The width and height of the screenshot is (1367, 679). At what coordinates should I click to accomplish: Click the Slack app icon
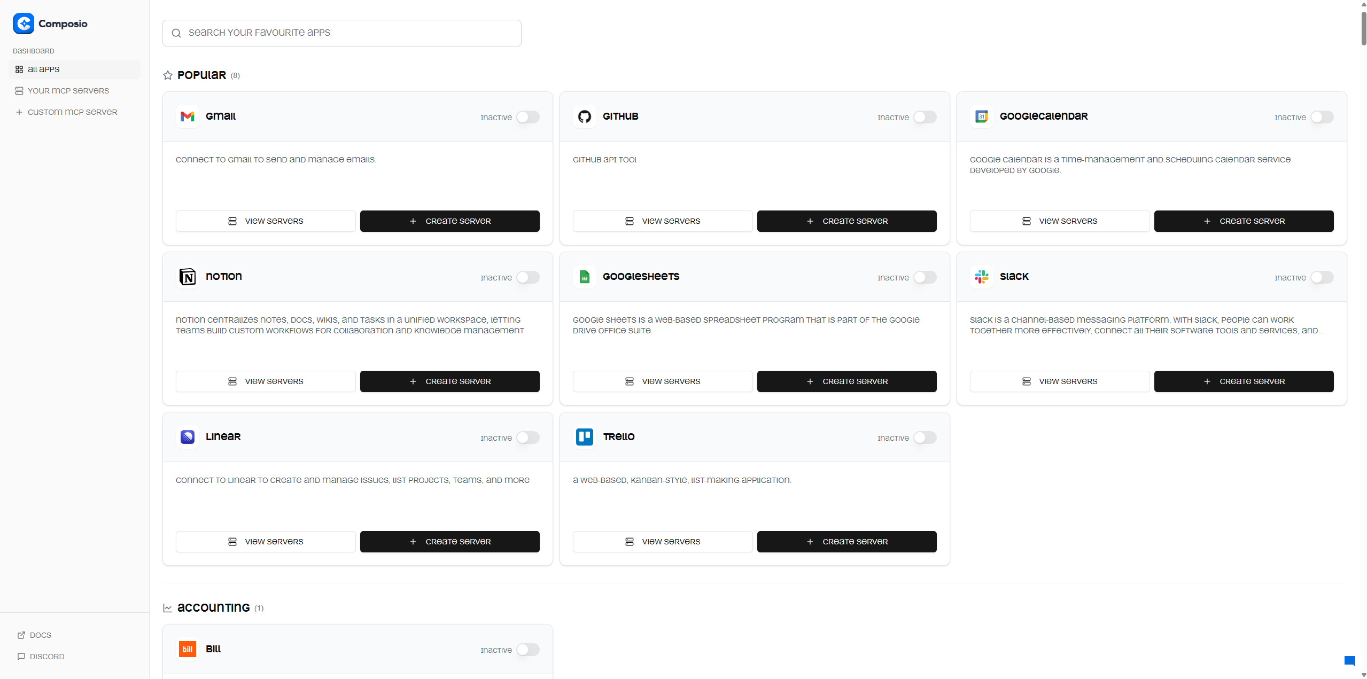click(982, 277)
